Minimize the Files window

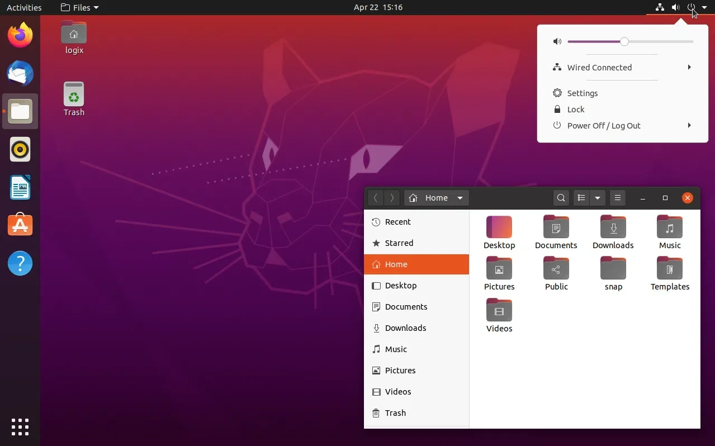(643, 198)
